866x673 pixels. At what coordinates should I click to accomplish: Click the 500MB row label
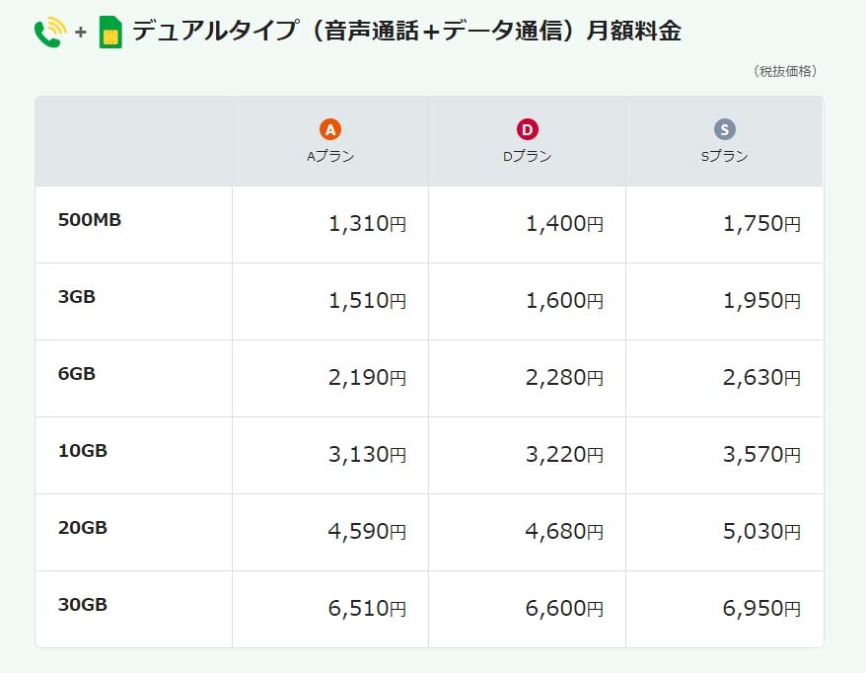click(x=90, y=220)
